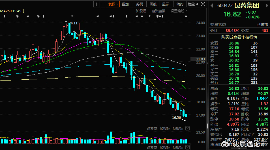Click the 涨停 18.58 value

pyautogui.click(x=234, y=119)
